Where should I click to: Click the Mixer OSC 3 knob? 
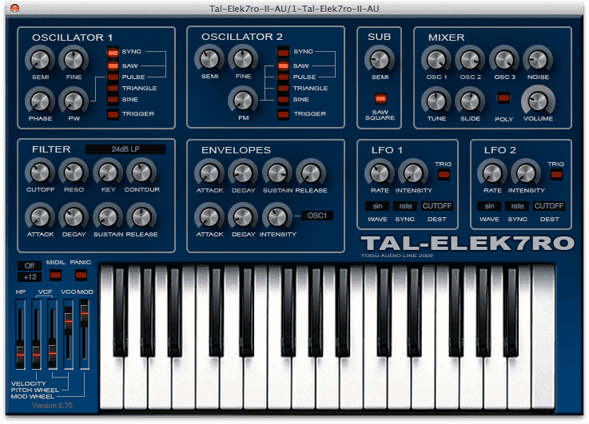(x=504, y=60)
